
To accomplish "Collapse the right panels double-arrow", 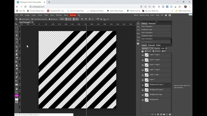I will [157, 22].
